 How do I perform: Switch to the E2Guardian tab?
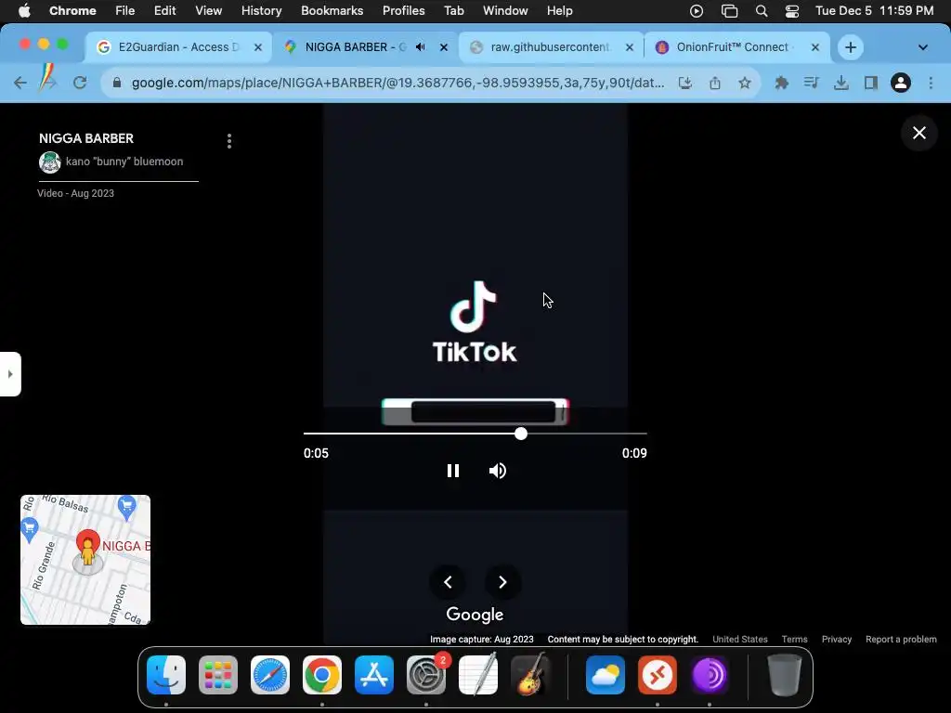(178, 47)
